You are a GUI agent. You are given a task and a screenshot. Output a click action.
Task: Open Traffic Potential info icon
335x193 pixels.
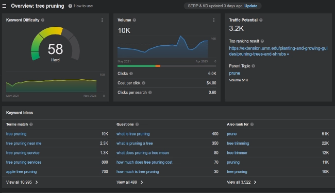pos(261,20)
